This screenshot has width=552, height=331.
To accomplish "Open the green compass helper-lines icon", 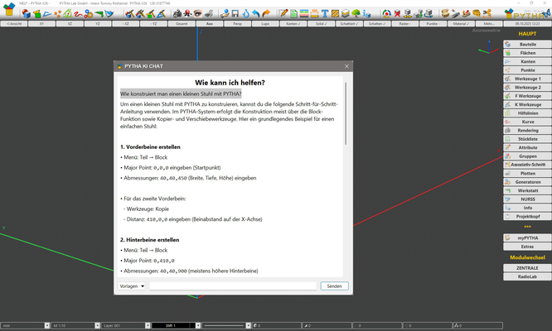I will point(68,14).
